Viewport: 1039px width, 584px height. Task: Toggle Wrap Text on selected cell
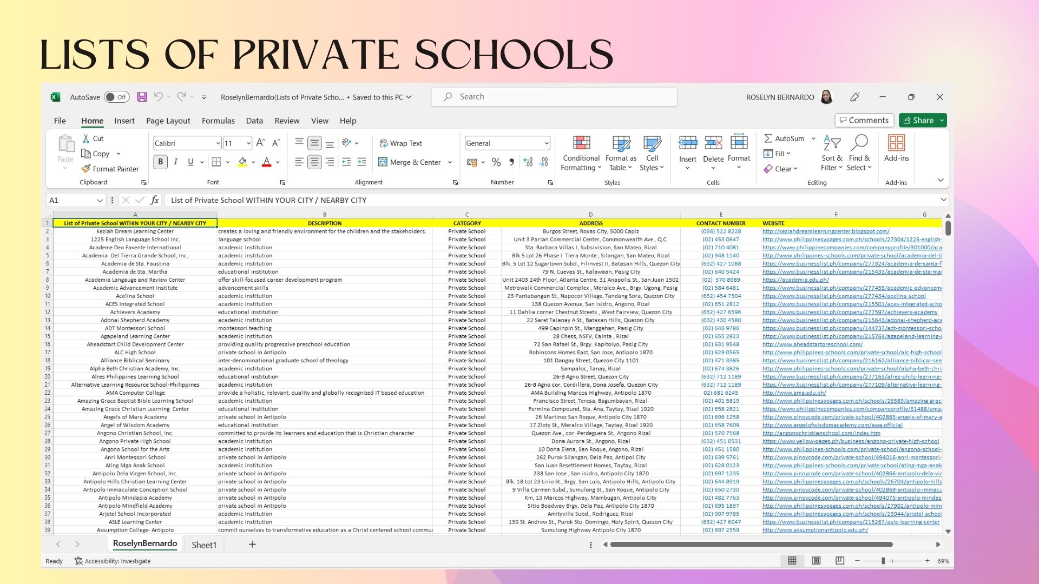point(400,143)
